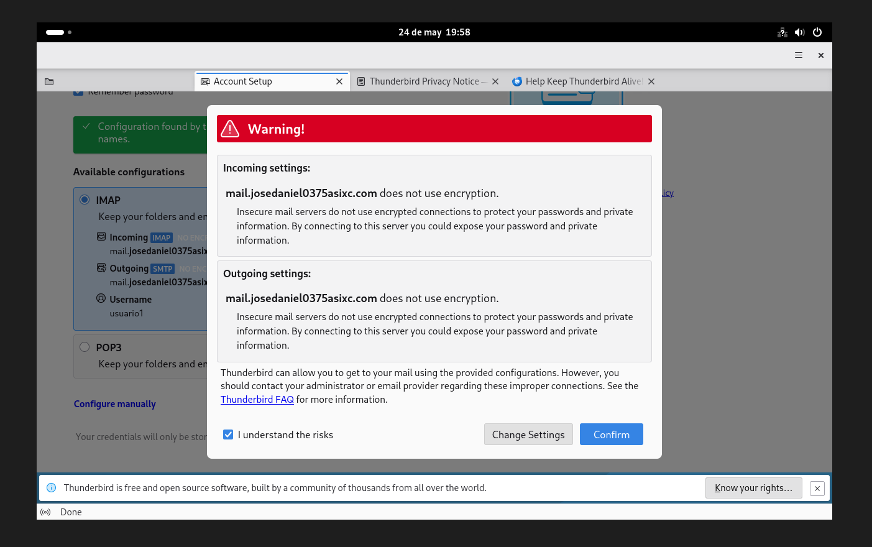Close the Thunderbird Privacy Notice tab
The image size is (872, 547).
pos(495,81)
